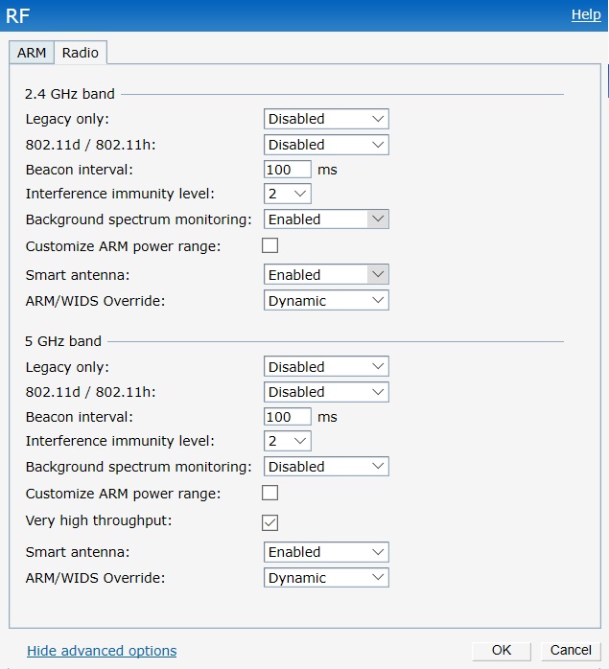Toggle the Very high throughput checkbox
This screenshot has width=609, height=669.
pos(270,522)
